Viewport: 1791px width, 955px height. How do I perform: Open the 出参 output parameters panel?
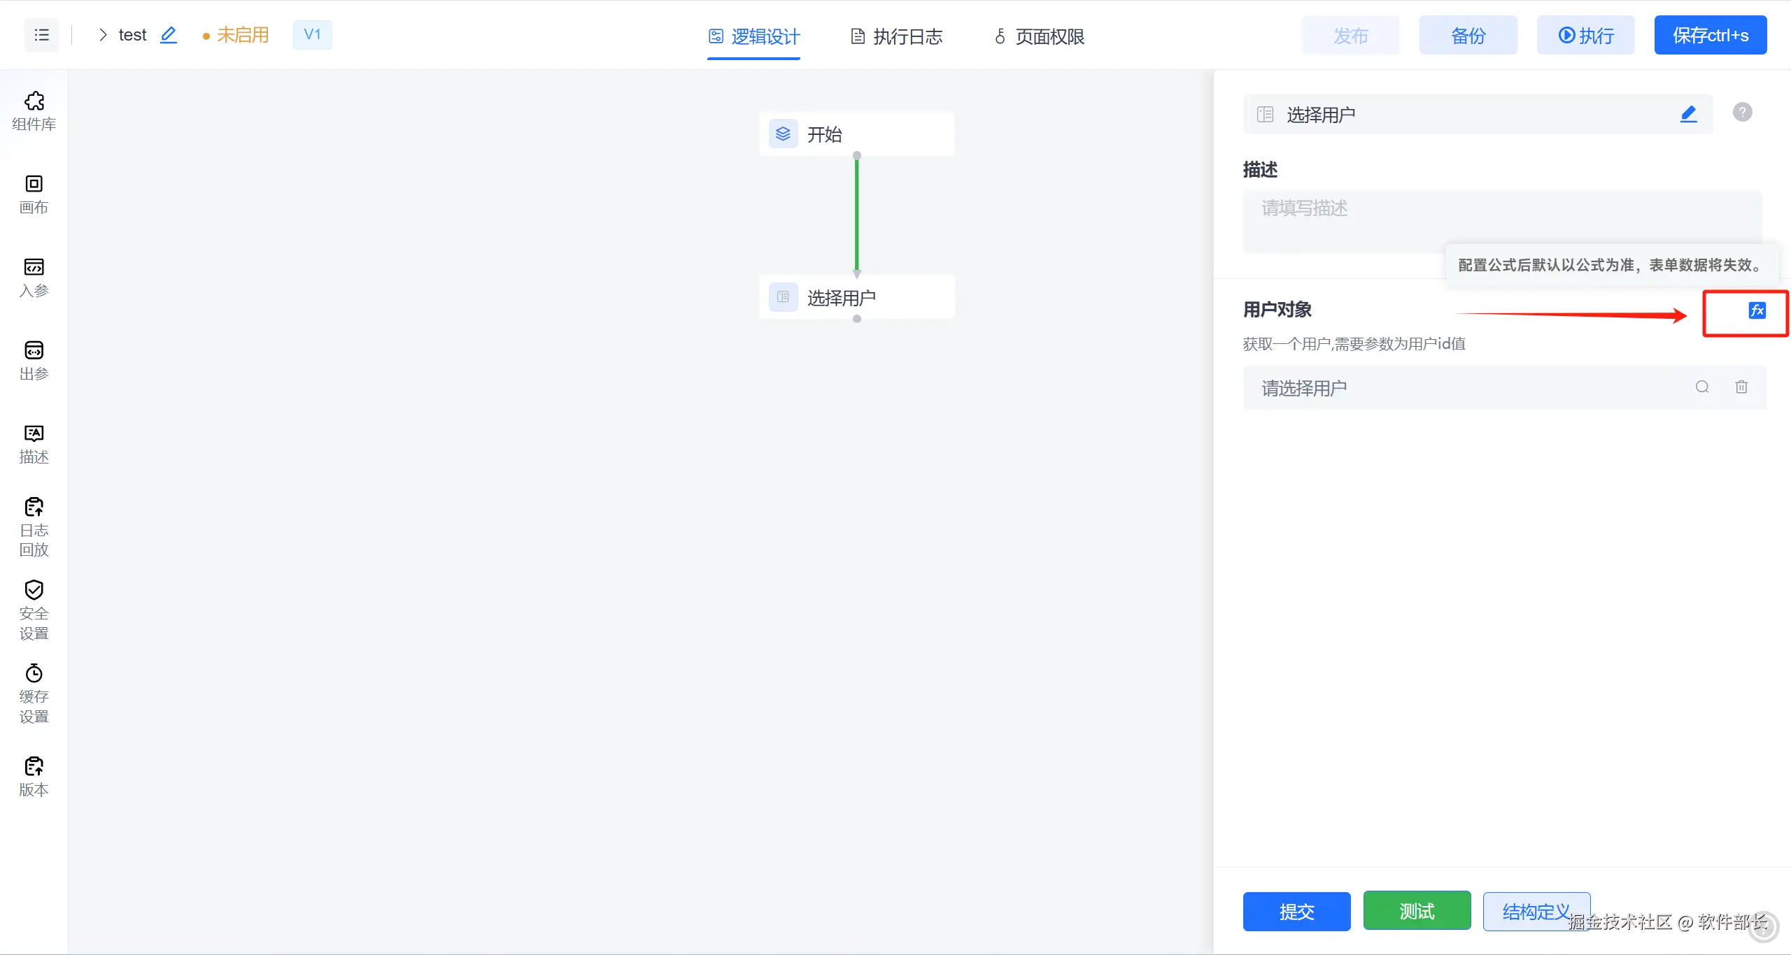click(34, 360)
